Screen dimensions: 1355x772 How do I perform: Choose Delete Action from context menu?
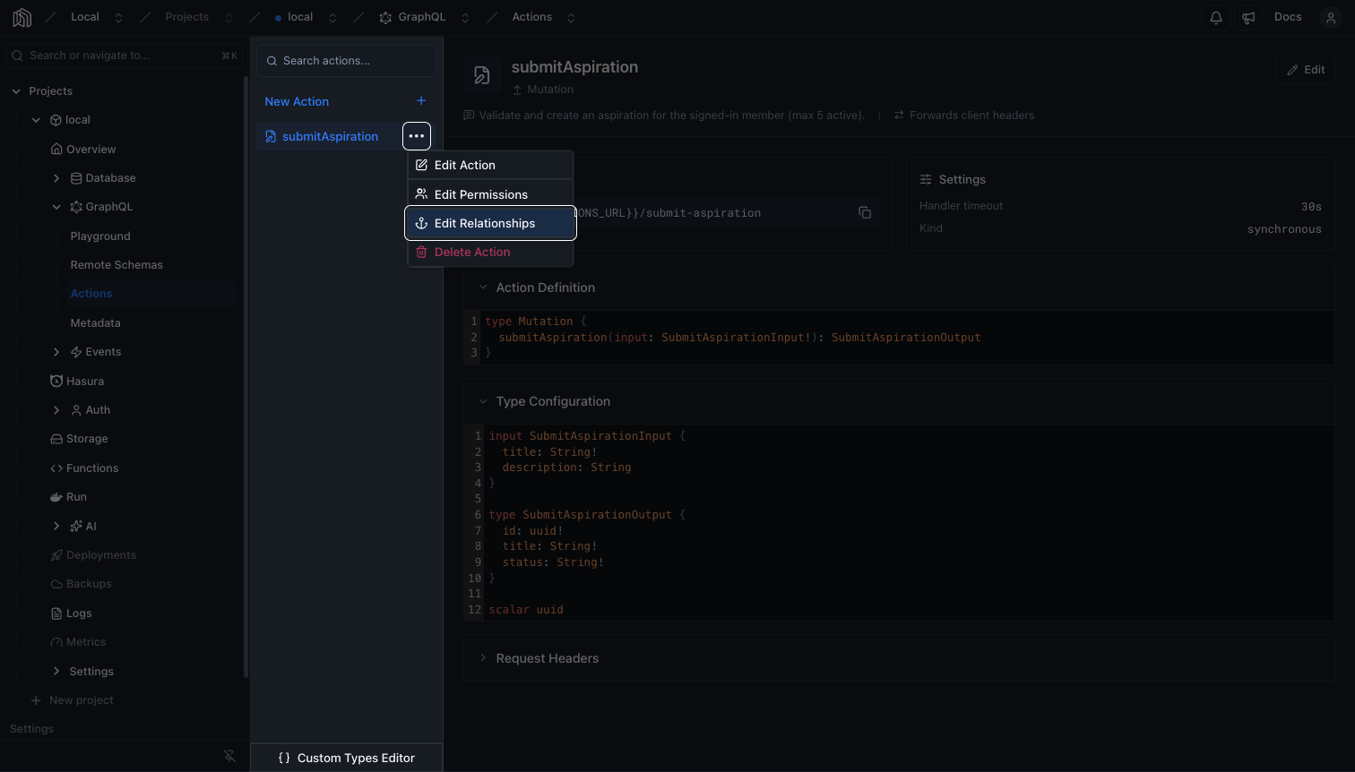point(490,252)
